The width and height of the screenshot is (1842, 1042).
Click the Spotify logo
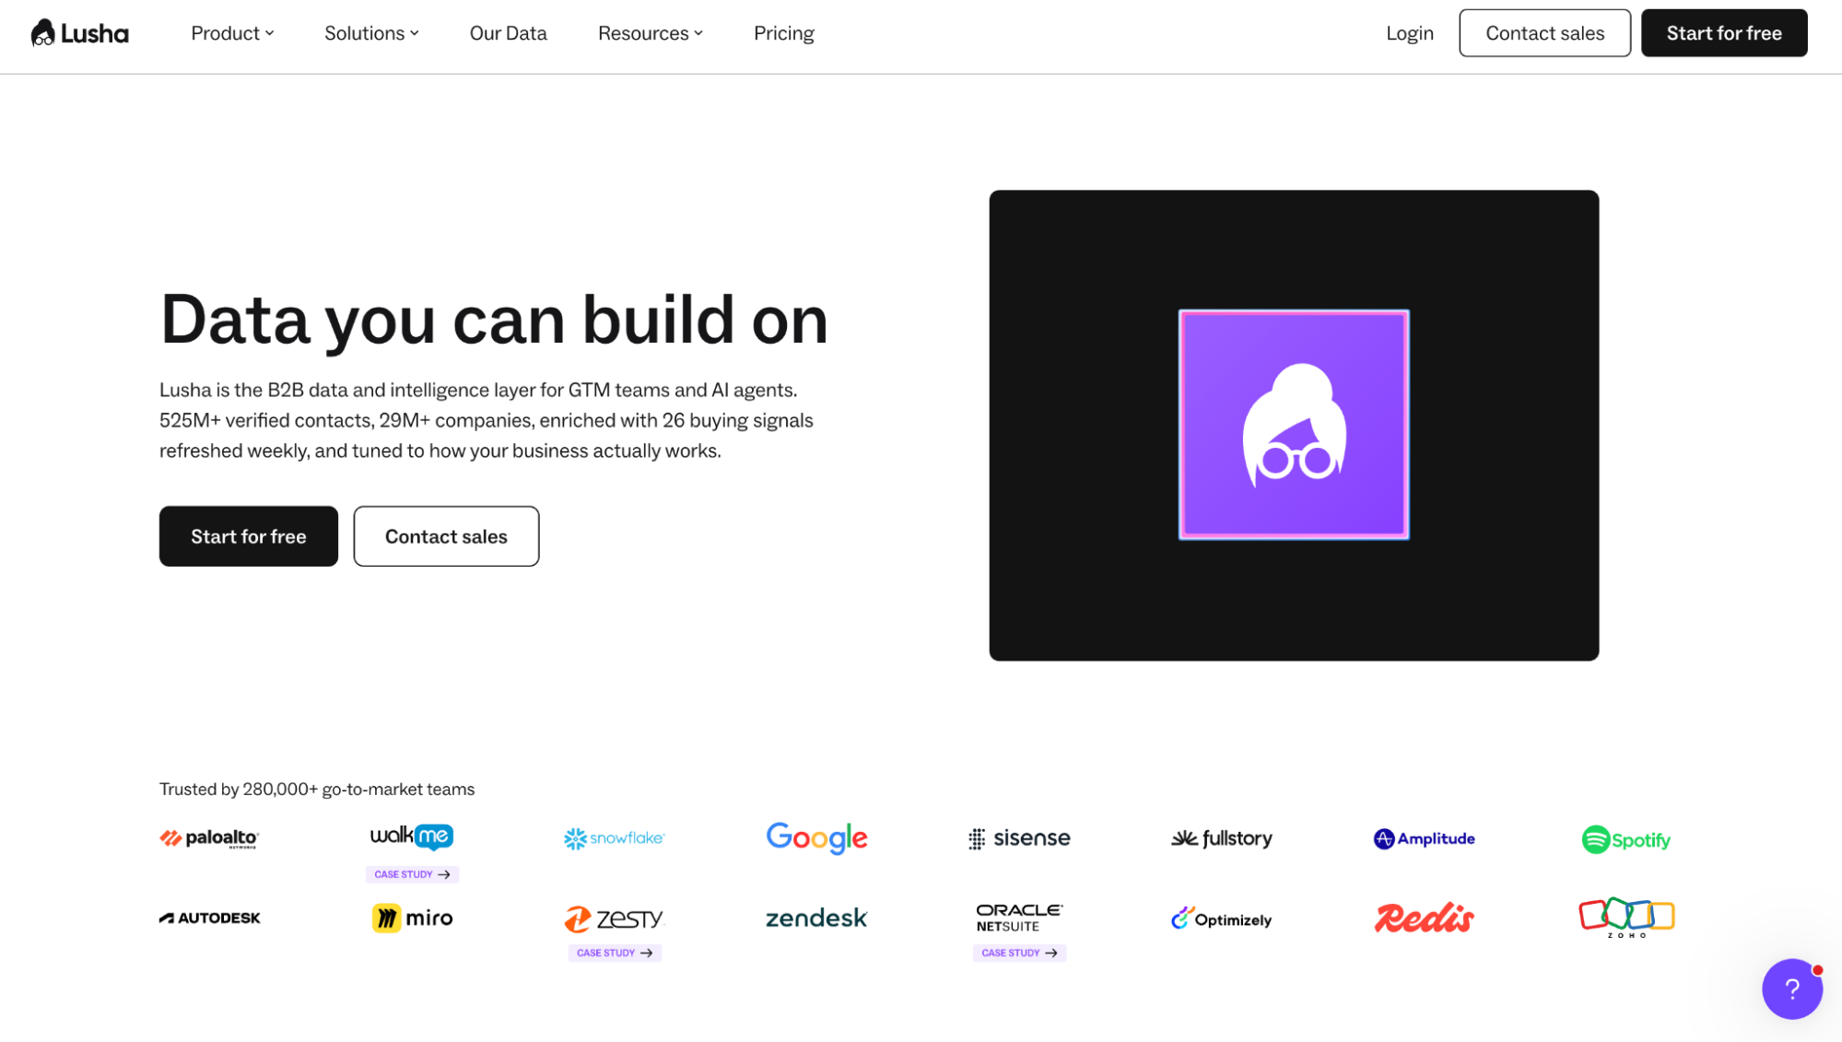[1626, 839]
